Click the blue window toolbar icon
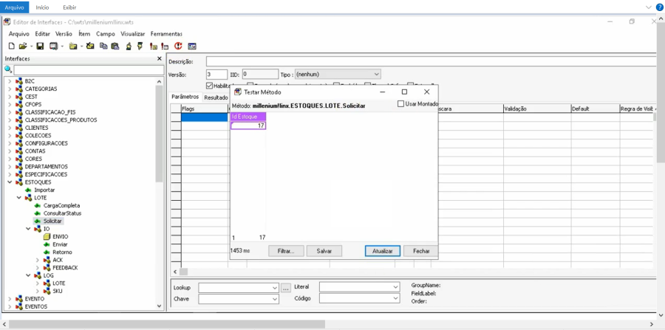The image size is (665, 330). pyautogui.click(x=191, y=47)
